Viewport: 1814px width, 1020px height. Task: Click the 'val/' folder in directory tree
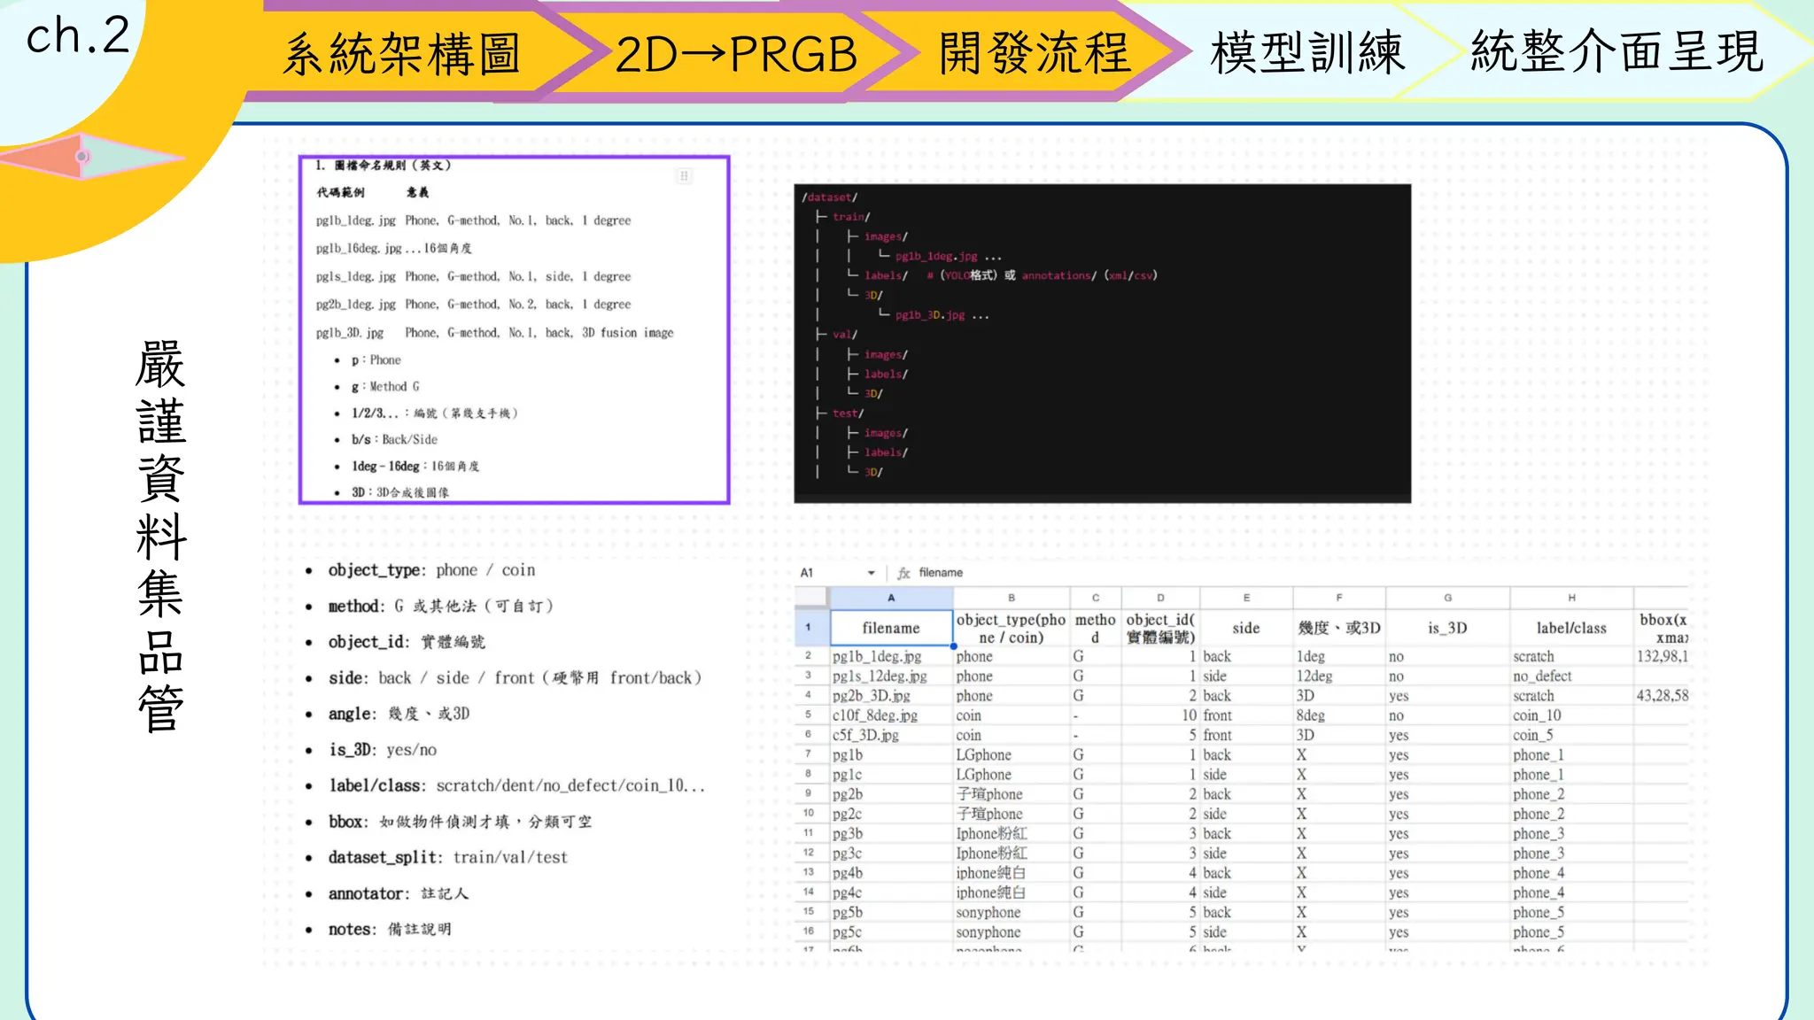tap(845, 335)
